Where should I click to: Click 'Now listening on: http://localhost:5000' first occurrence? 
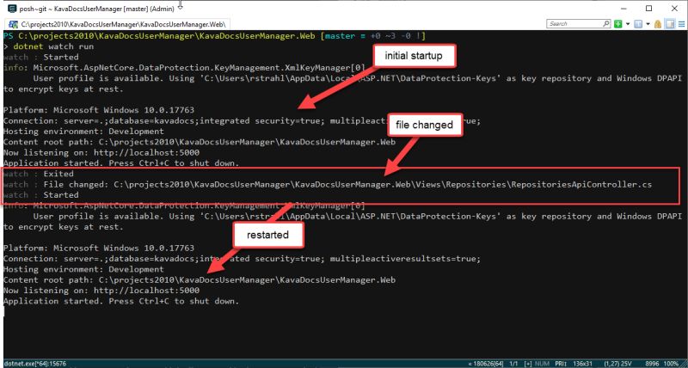[x=101, y=153]
